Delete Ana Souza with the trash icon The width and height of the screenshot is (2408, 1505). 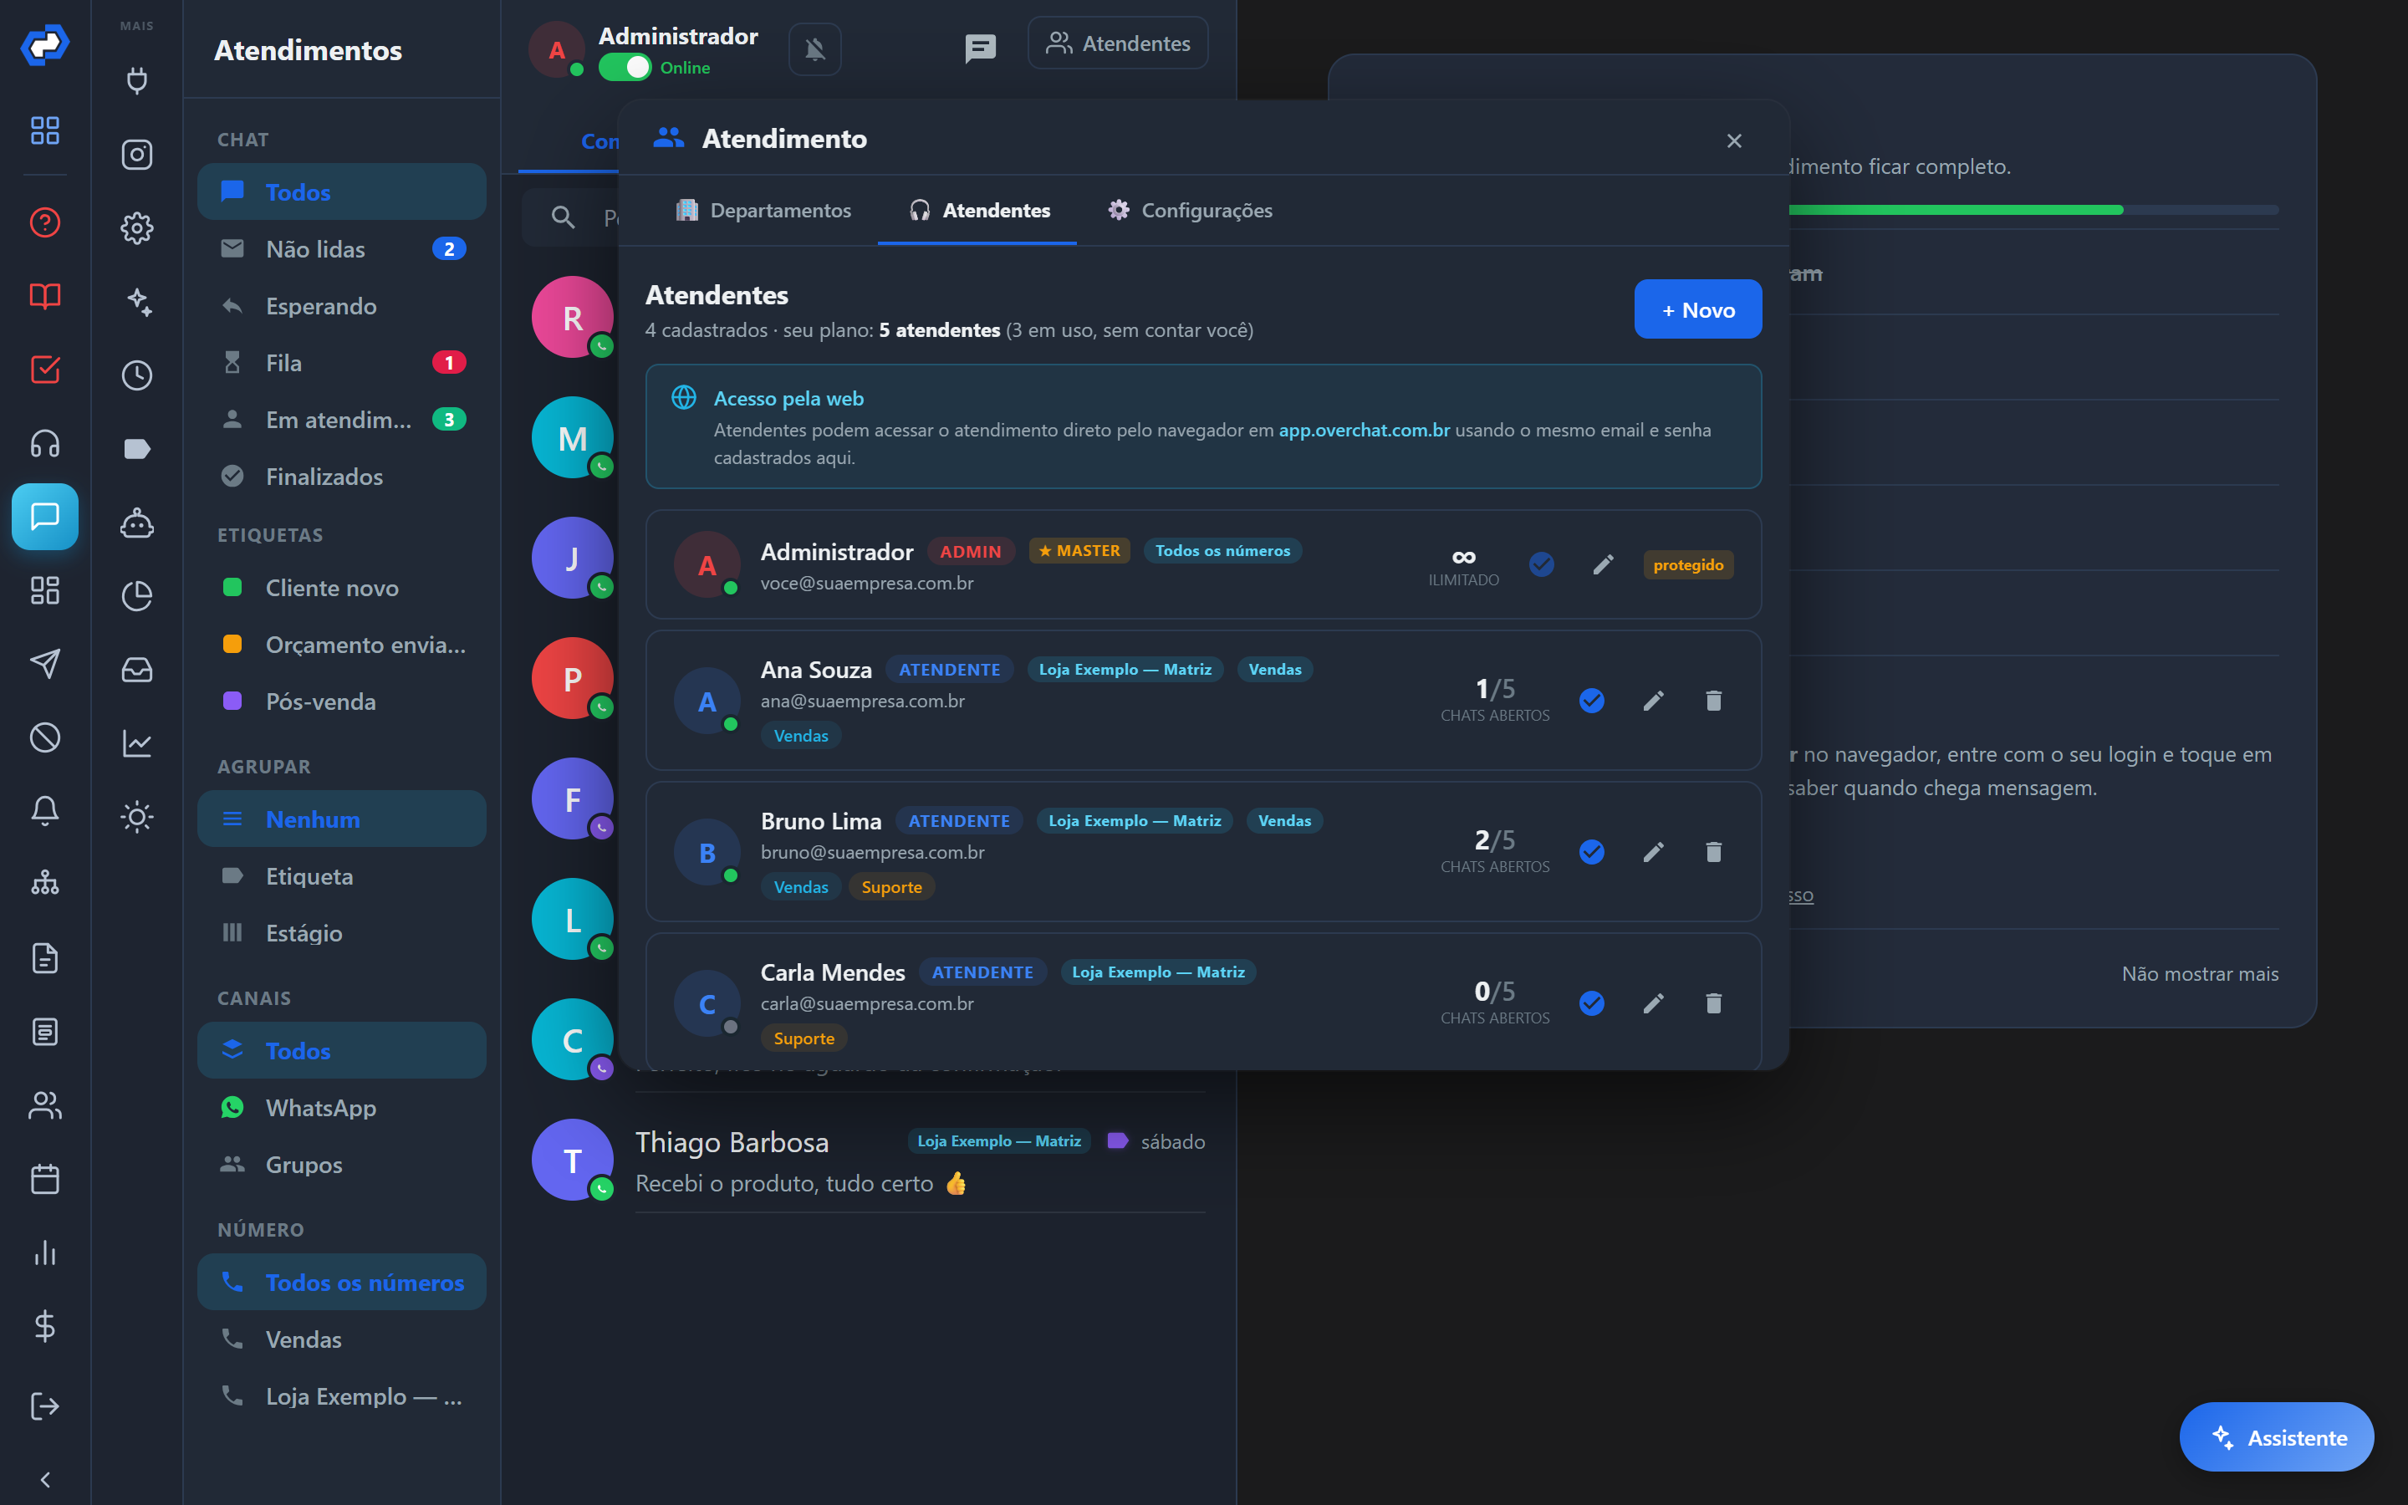coord(1713,701)
